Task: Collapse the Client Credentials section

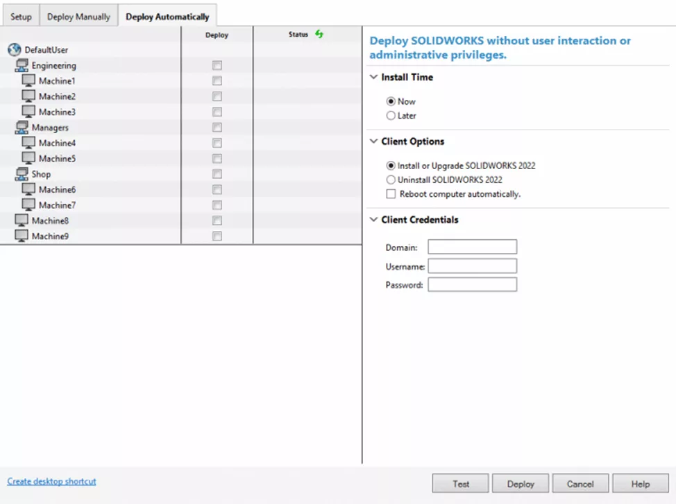Action: click(x=374, y=220)
